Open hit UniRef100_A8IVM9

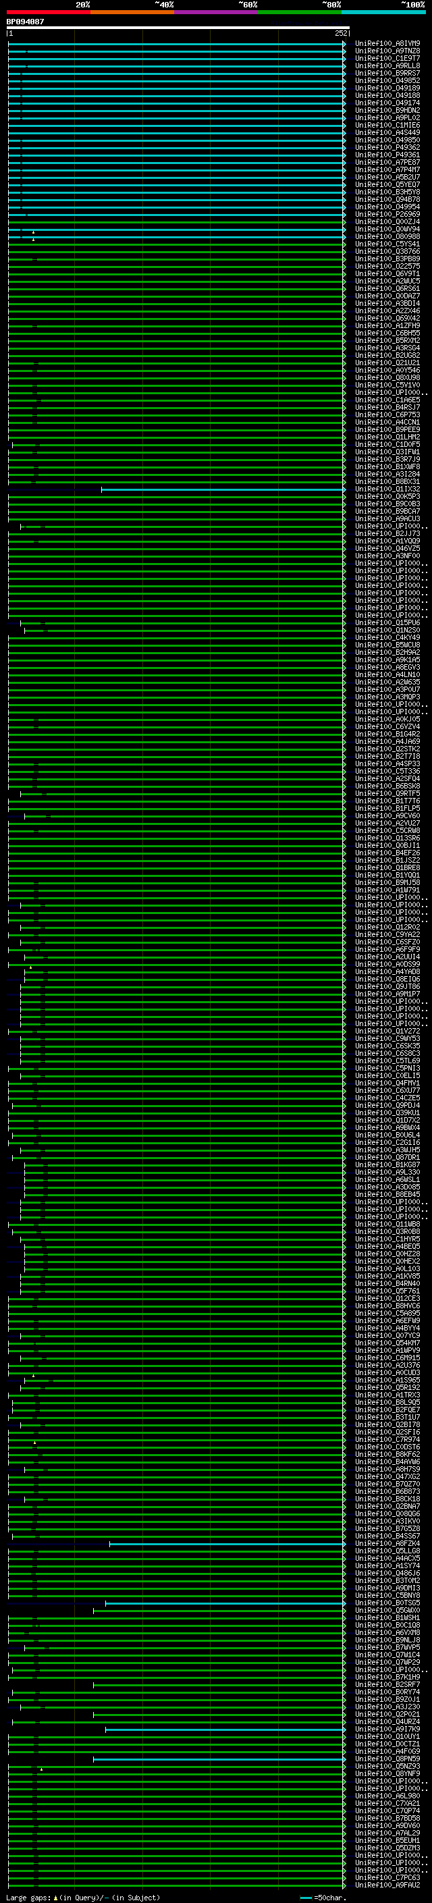click(x=387, y=44)
